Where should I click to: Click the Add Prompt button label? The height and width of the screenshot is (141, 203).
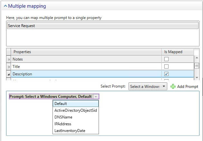(188, 86)
